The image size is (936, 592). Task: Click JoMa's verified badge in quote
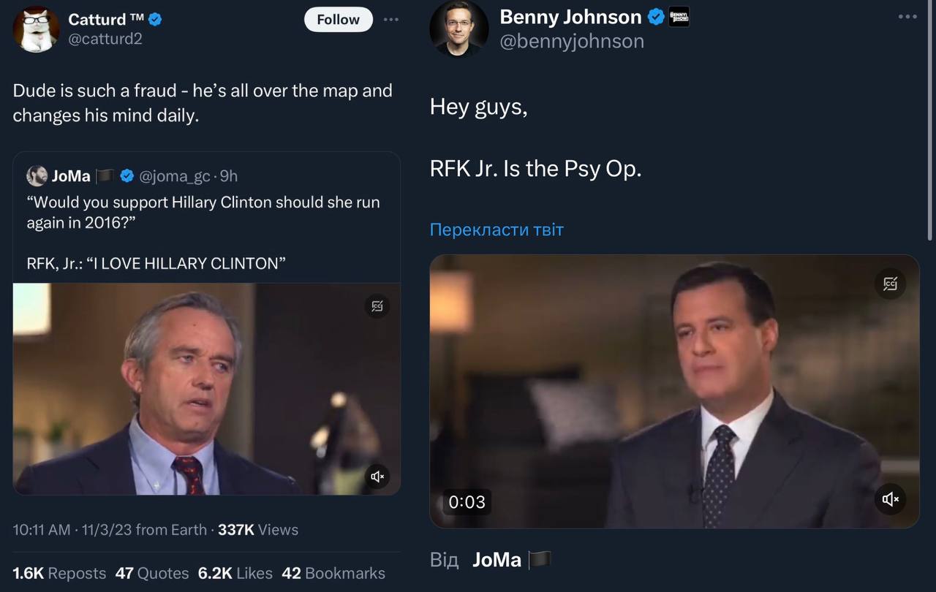click(x=127, y=176)
